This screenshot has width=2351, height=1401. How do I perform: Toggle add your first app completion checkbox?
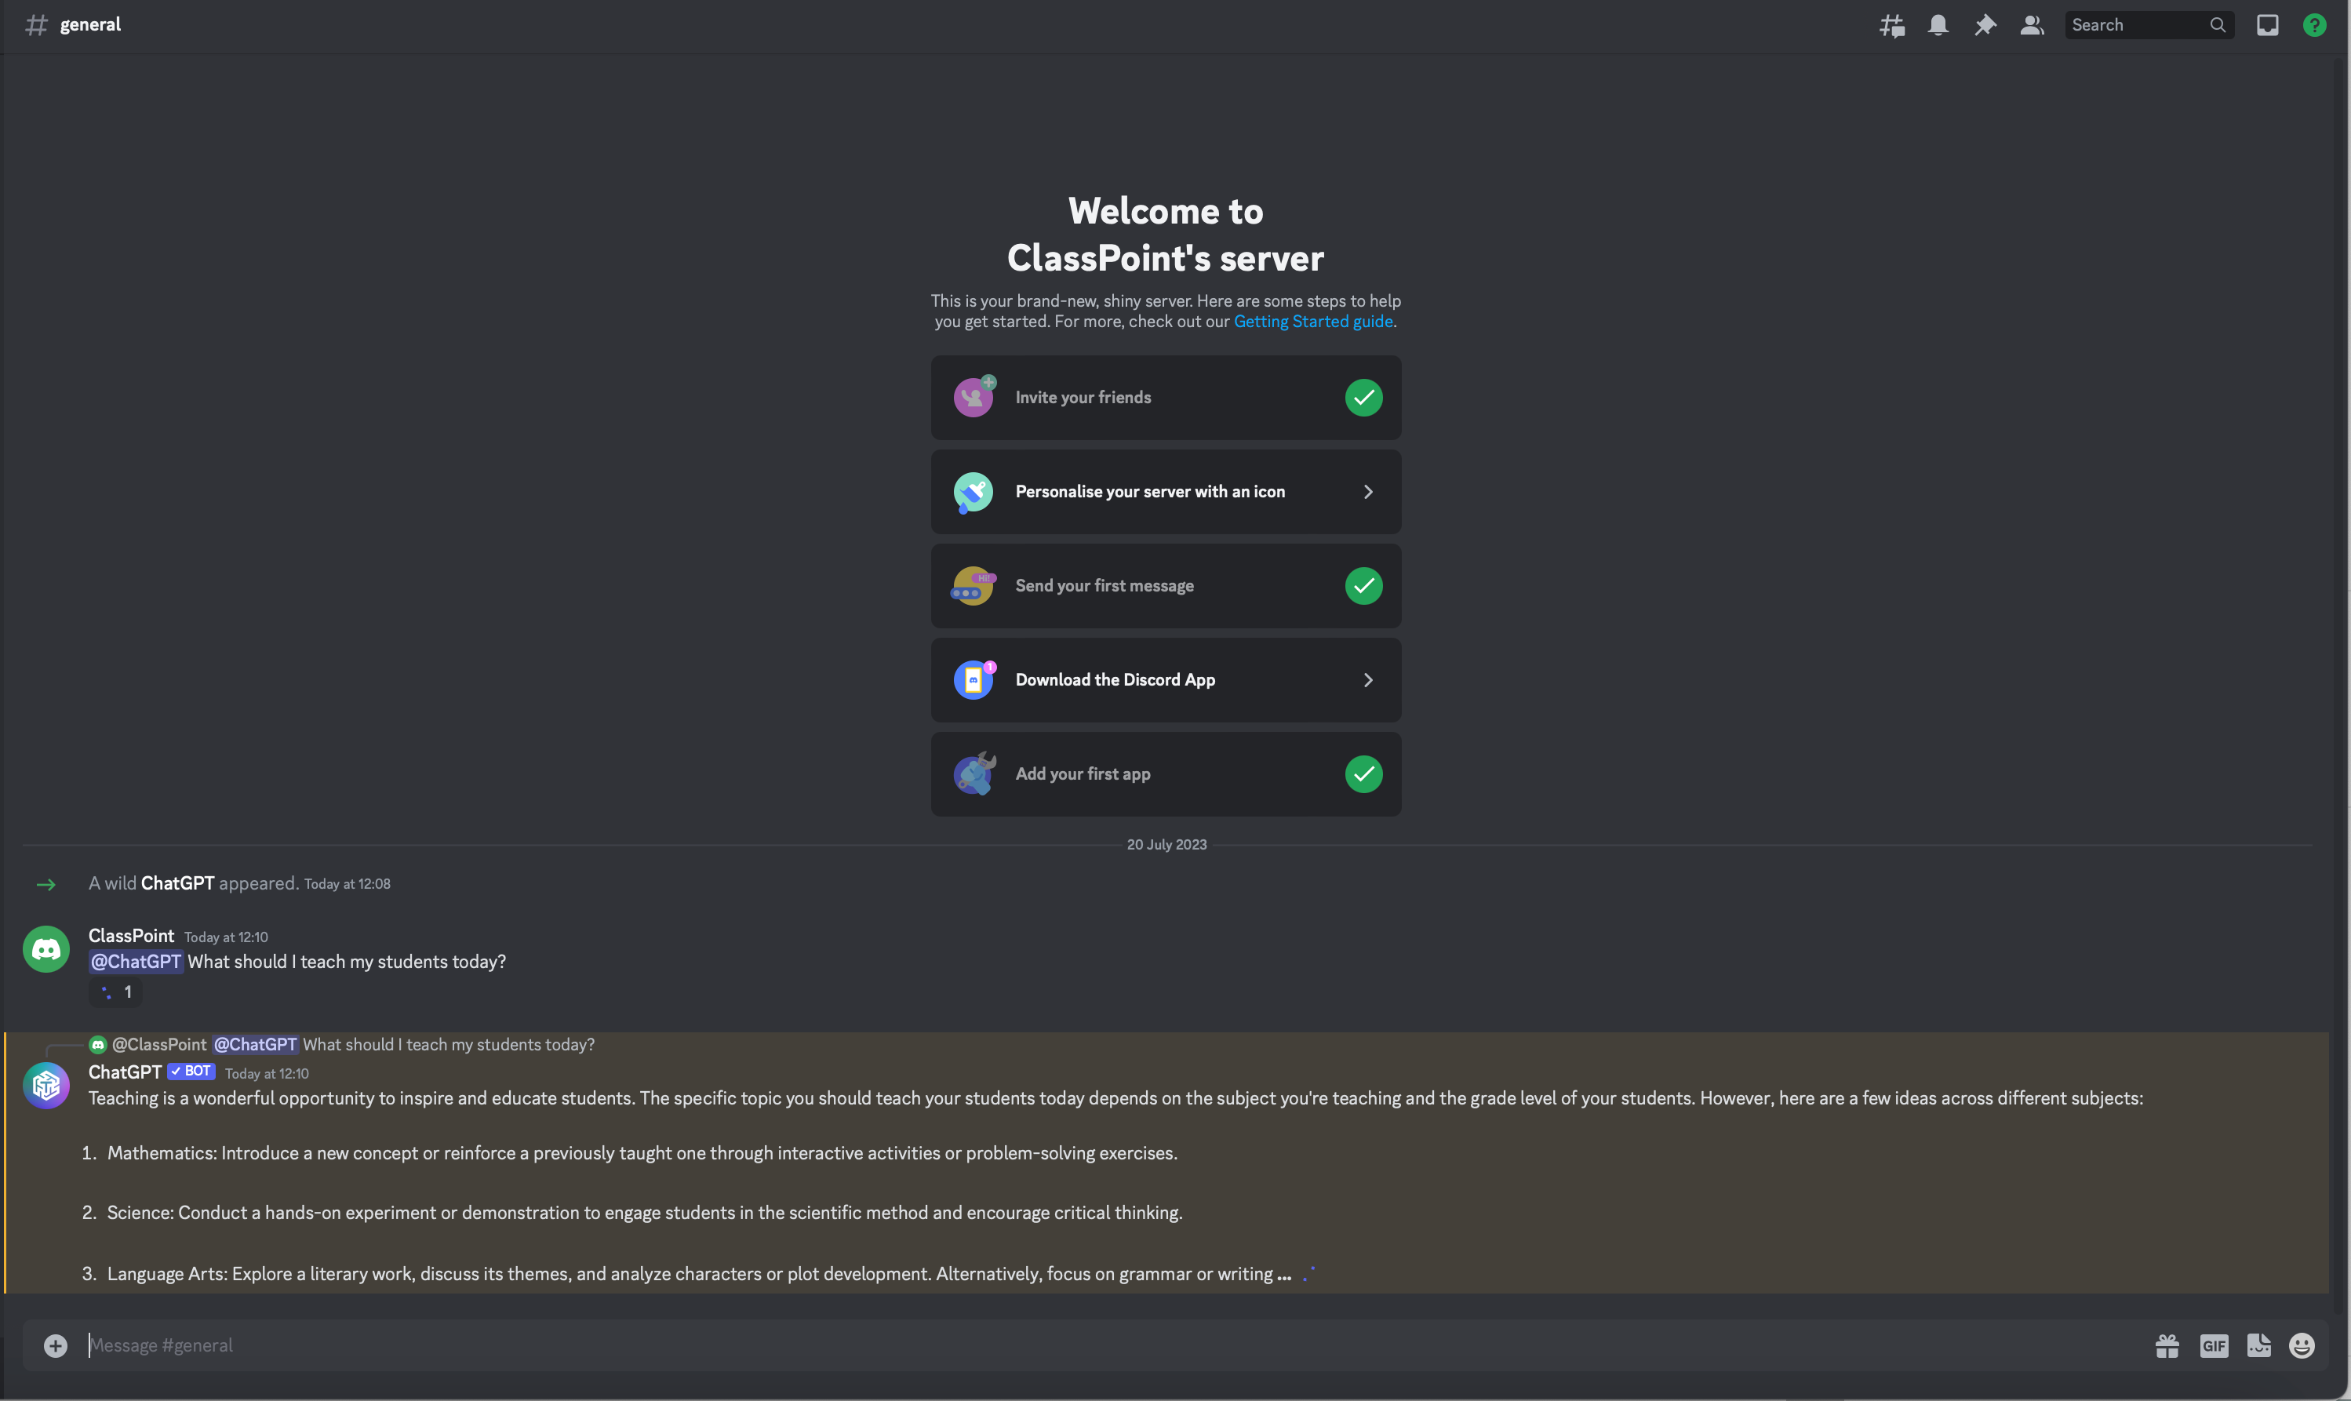tap(1364, 772)
